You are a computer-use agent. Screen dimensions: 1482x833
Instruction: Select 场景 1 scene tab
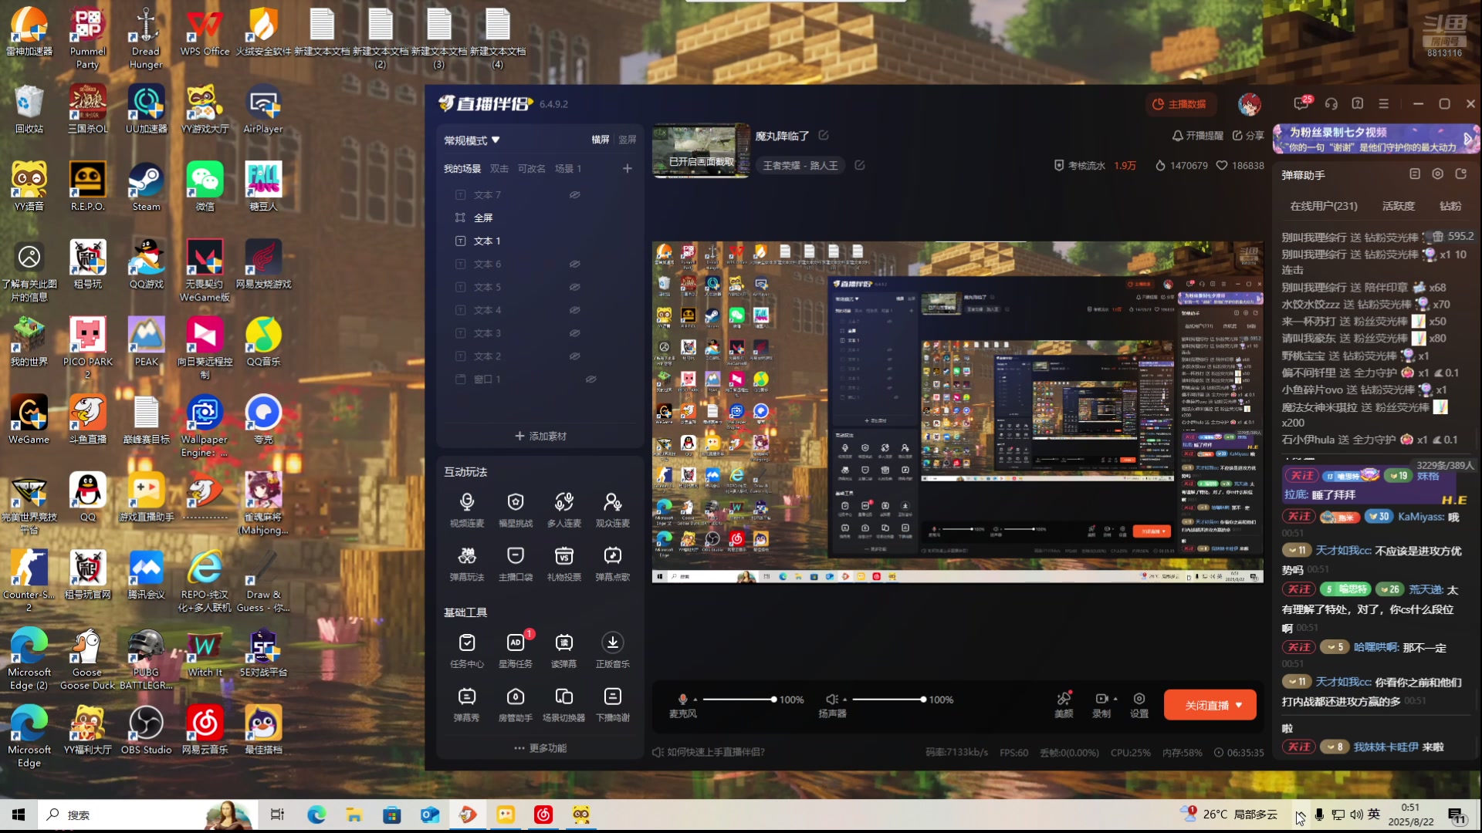pos(569,168)
